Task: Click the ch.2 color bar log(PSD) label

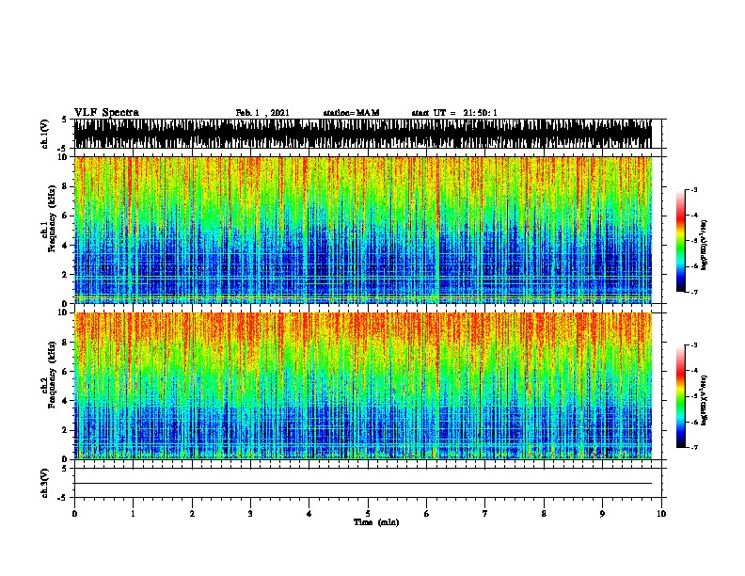Action: click(705, 400)
